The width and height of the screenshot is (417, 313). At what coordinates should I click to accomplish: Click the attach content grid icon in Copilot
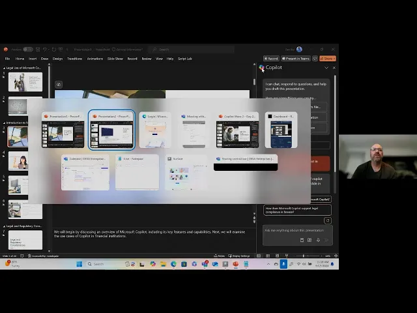coord(309,240)
